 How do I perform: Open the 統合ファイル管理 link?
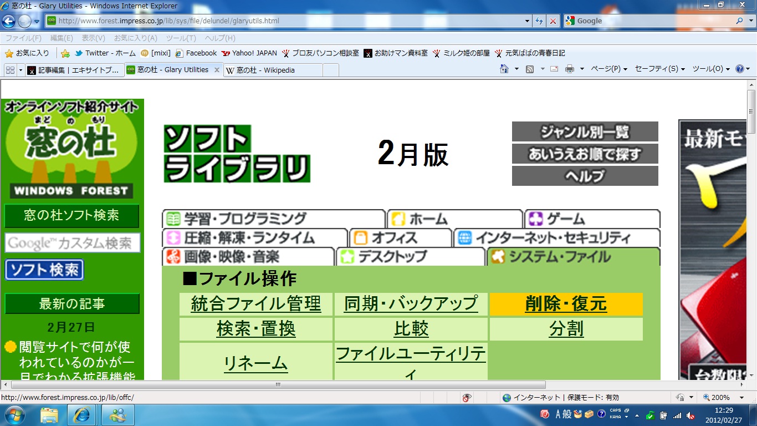[x=256, y=304]
